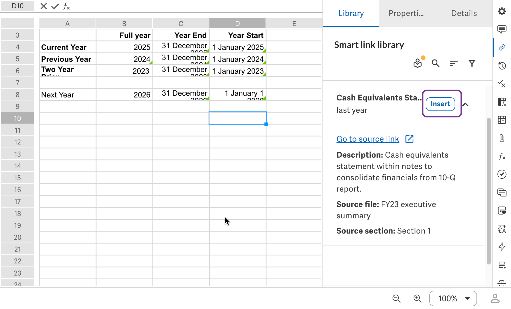511x309 pixels.
Task: Open the settings gear in the sidebar
Action: point(502,11)
